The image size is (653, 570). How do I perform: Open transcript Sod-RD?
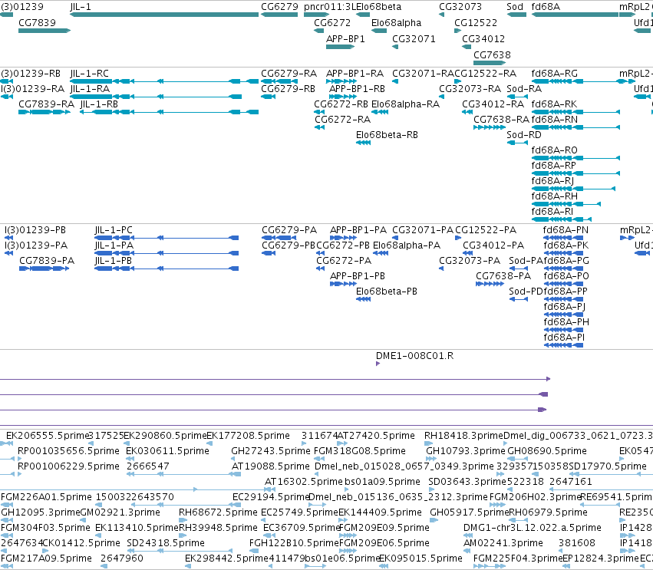(x=524, y=135)
